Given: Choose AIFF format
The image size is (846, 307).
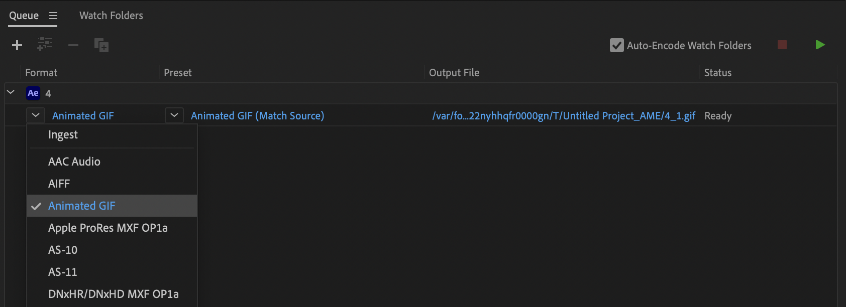Looking at the screenshot, I should click(x=112, y=184).
